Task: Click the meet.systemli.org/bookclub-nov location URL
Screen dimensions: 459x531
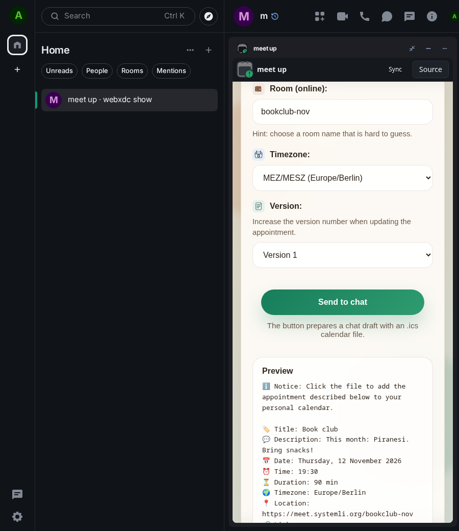Action: [x=338, y=514]
